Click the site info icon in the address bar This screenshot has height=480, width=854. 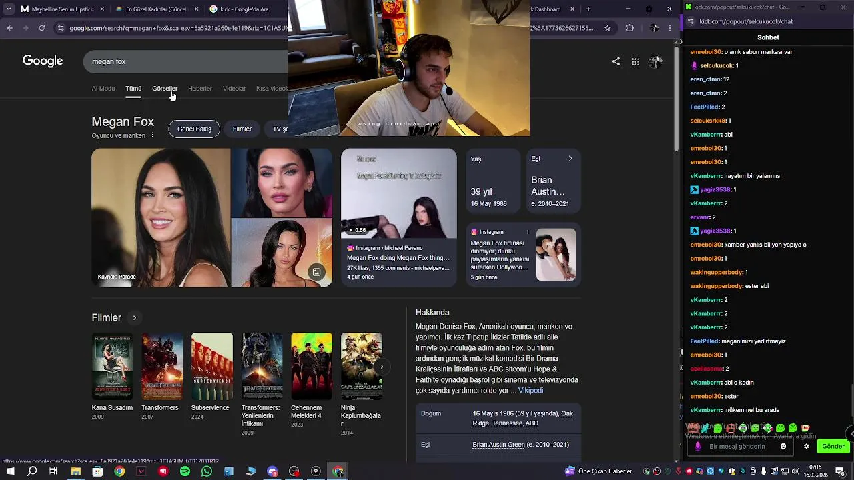(61, 28)
